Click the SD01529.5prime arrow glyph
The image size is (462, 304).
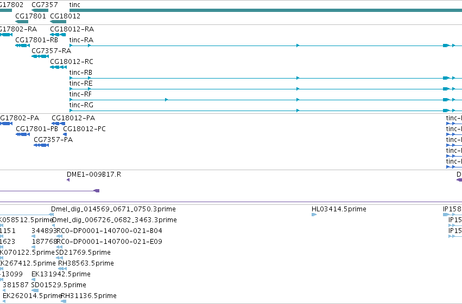click(35, 290)
